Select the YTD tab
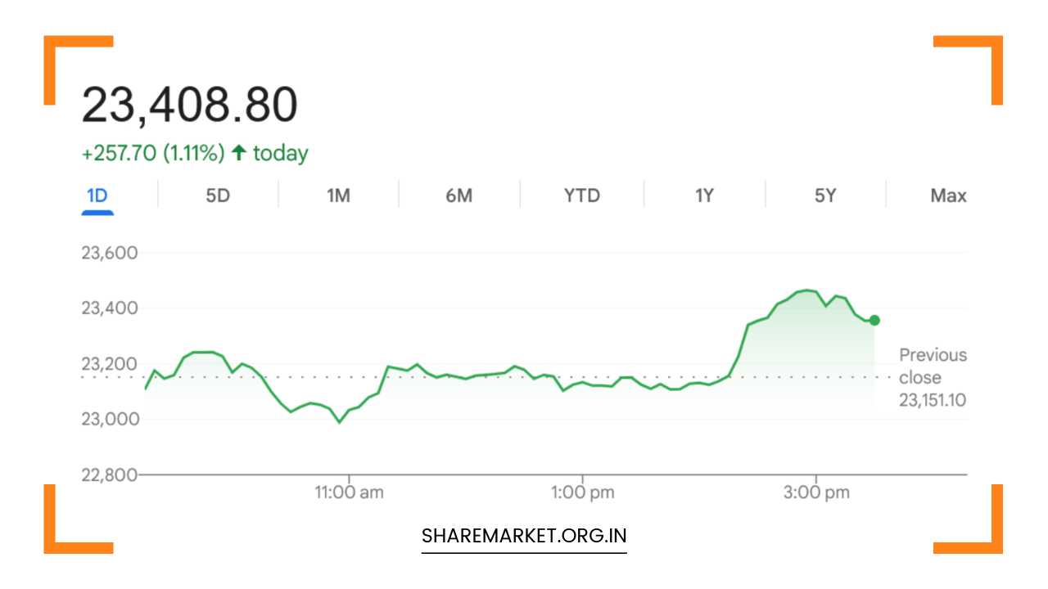The image size is (1048, 589). pos(582,196)
